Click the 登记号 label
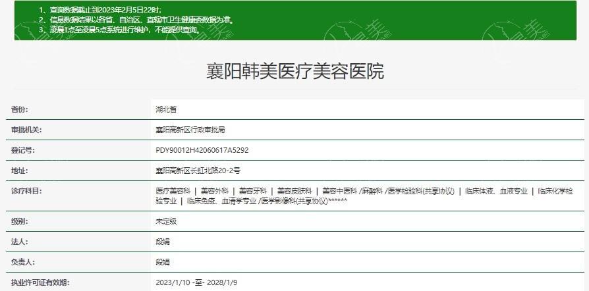This screenshot has height=291, width=589. 23,150
